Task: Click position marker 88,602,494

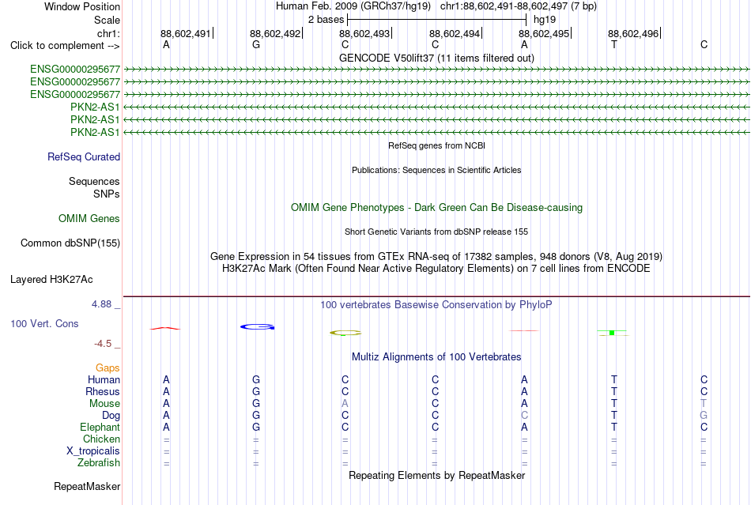Action: click(455, 33)
